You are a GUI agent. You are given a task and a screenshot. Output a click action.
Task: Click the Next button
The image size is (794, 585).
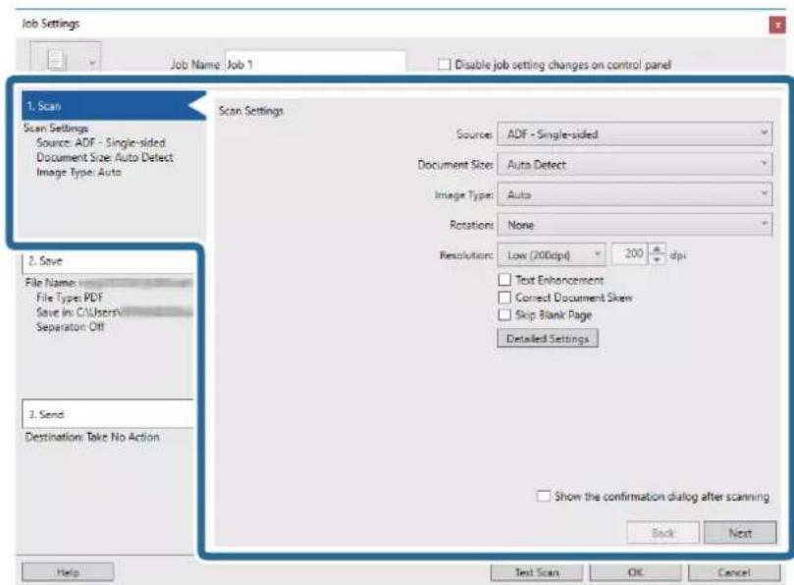point(740,533)
